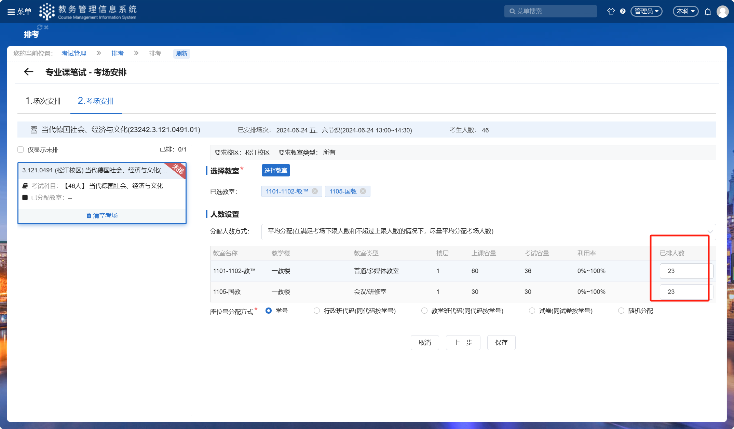734x429 pixels.
Task: Click the 考试管理 breadcrumb link
Action: pos(74,54)
